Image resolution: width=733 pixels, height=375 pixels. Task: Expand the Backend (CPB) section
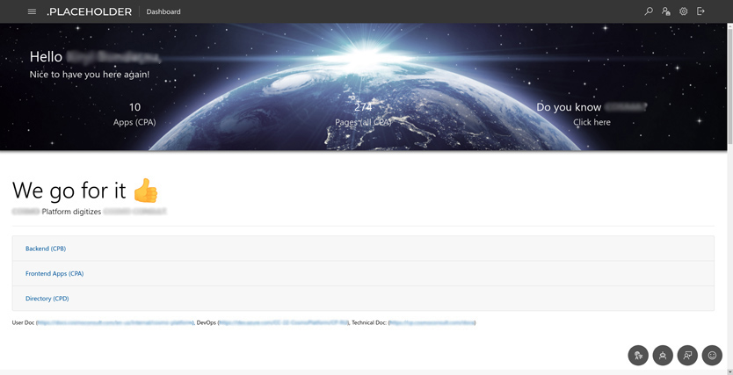click(x=46, y=249)
